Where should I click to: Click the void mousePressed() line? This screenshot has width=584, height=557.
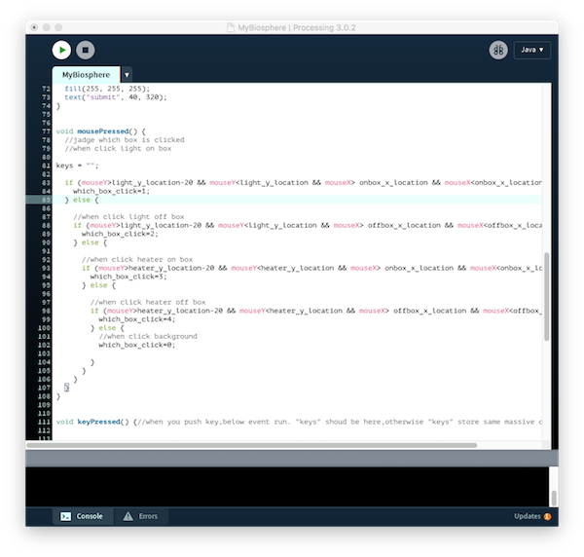tap(101, 131)
